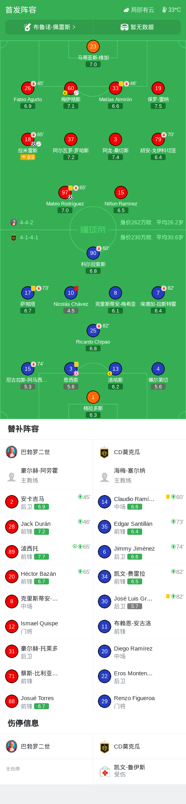Open player 18 拉米雷斯 with 8.9 rating

[x=28, y=139]
